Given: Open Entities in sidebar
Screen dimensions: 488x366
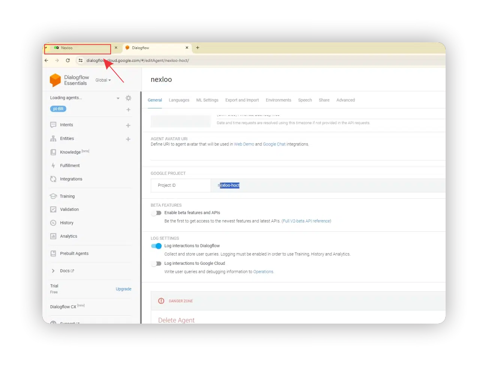Looking at the screenshot, I should pyautogui.click(x=67, y=138).
